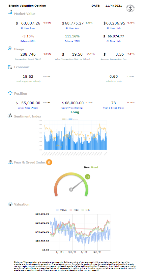Click the orange Bitcoin logo icon
Screen dimensions: 145x277
(x=49, y=162)
